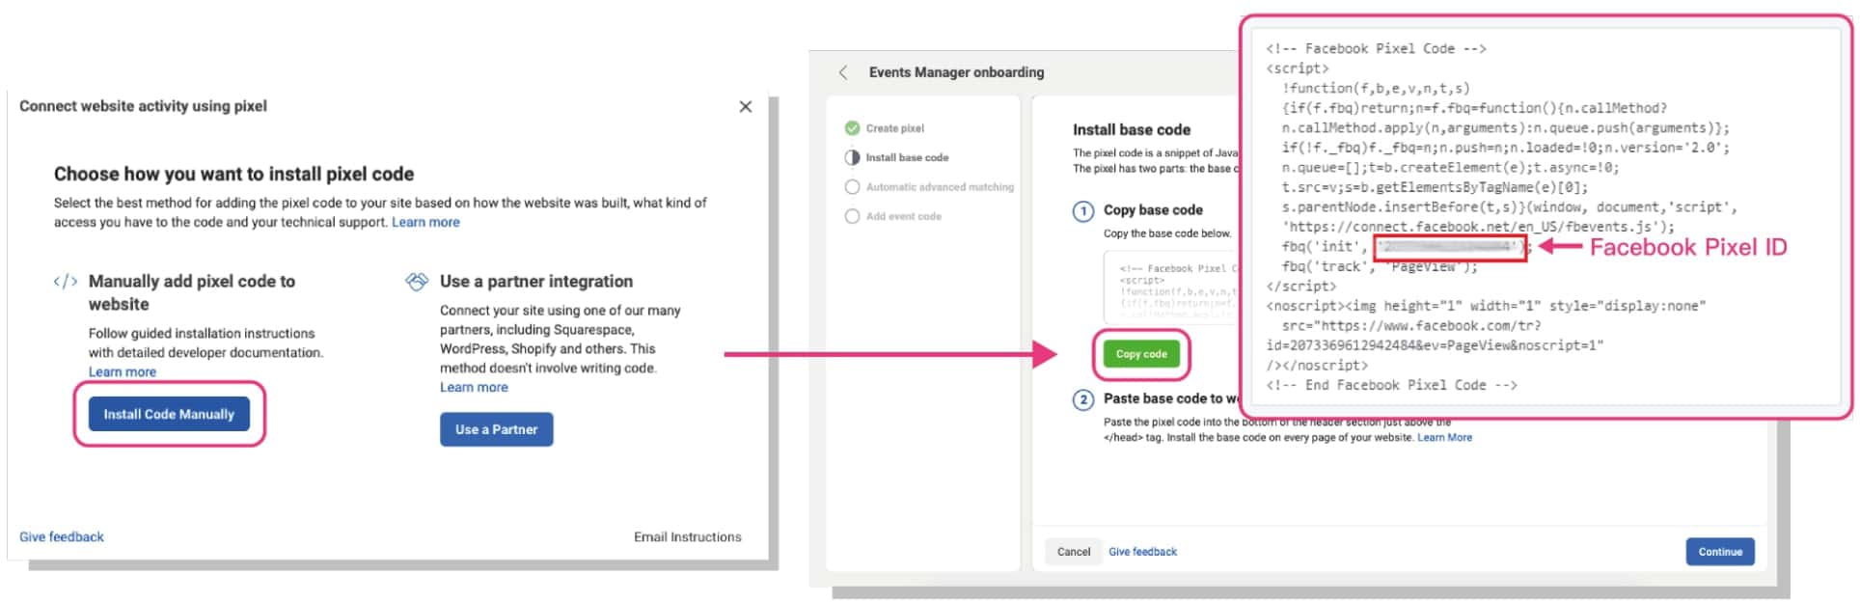This screenshot has height=602, width=1860.
Task: Click '<!-- End Facebook Pixel Code -->' line
Action: (1391, 385)
